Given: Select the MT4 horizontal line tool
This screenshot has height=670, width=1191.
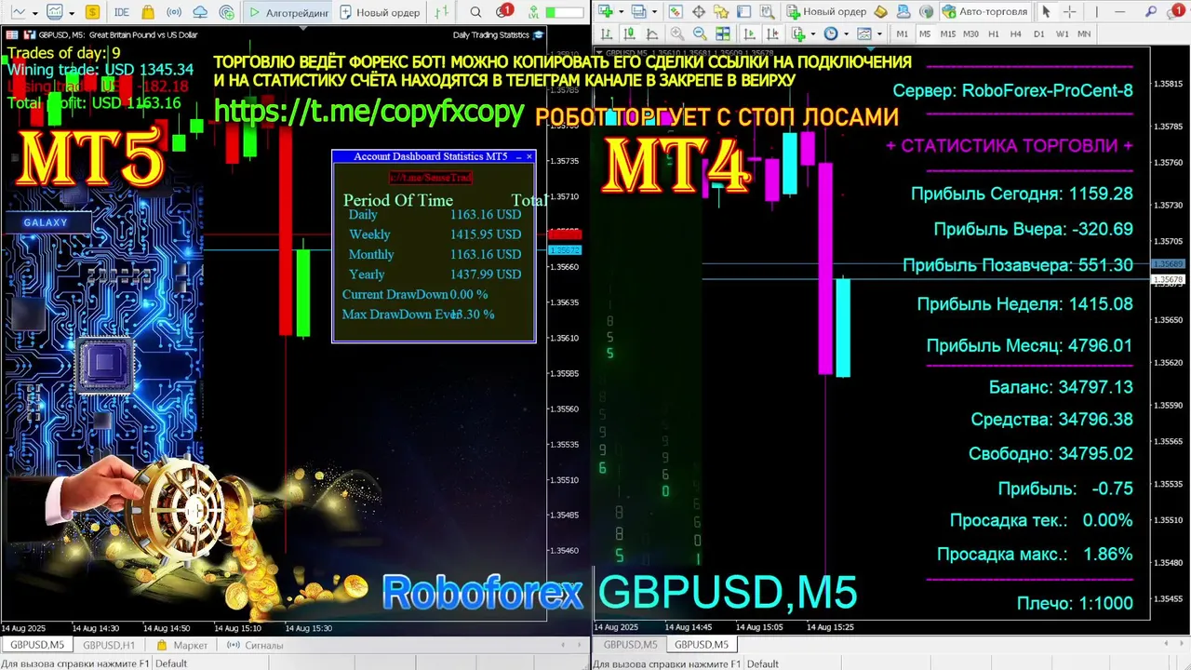Looking at the screenshot, I should (x=1119, y=12).
